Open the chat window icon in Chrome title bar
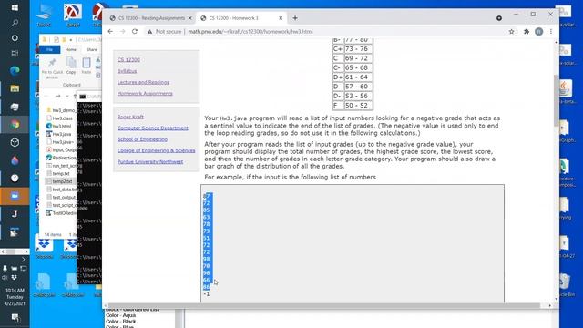This screenshot has width=583, height=328. (499, 18)
